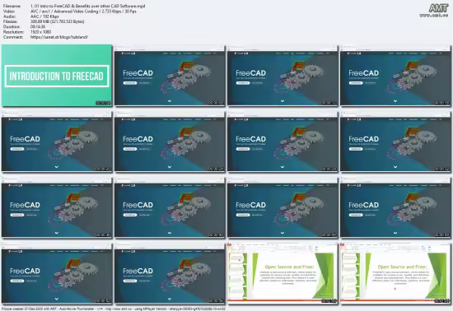Select the FreeCAD thumbnail stamped 00:00:52
The image size is (453, 311).
(57, 273)
